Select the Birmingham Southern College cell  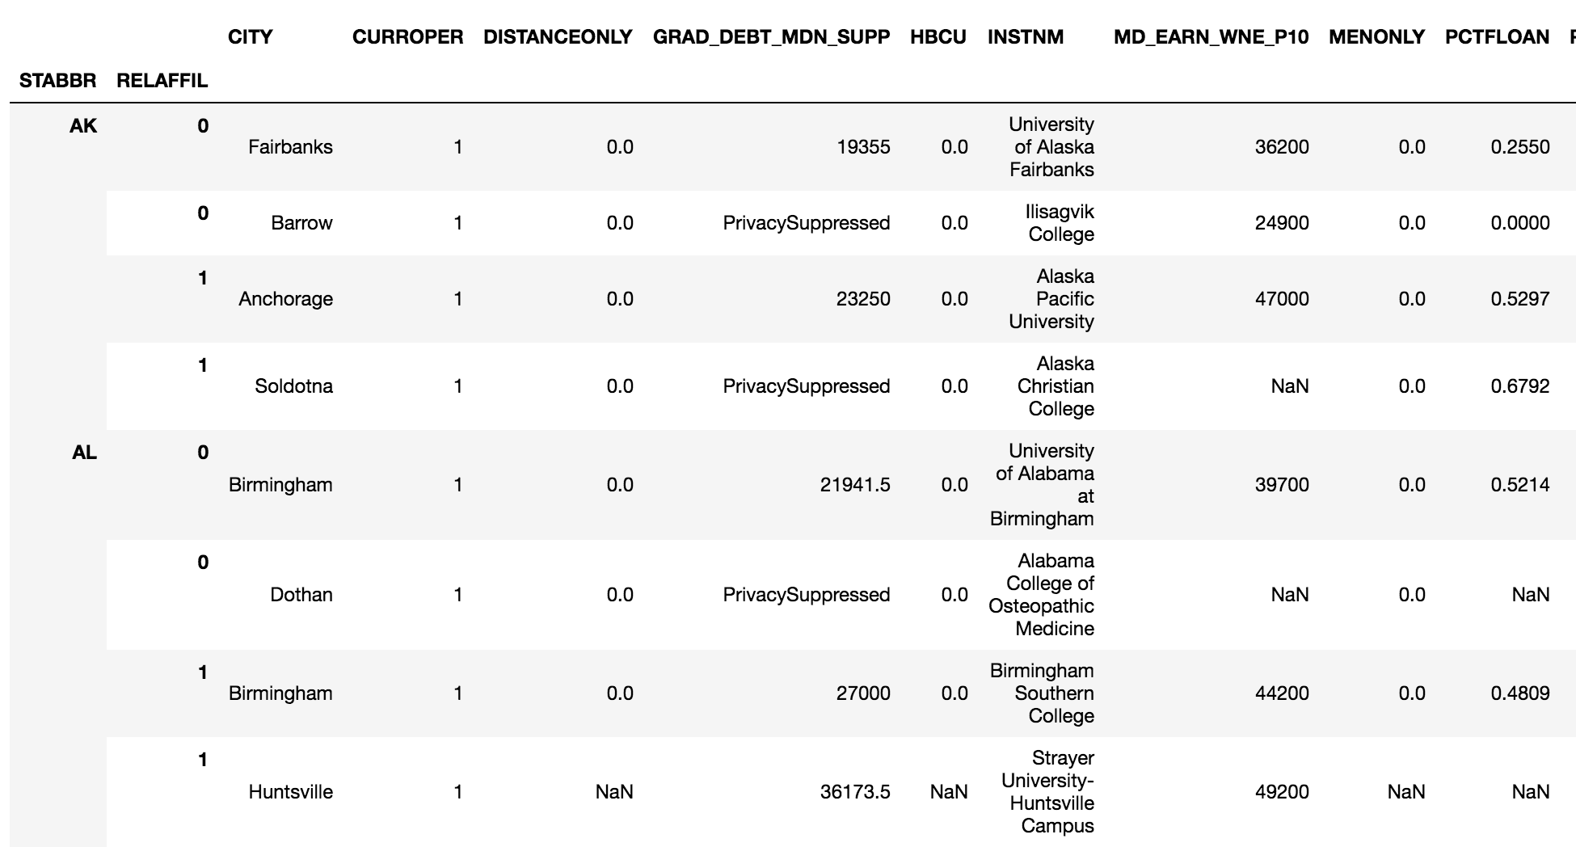coord(1042,693)
